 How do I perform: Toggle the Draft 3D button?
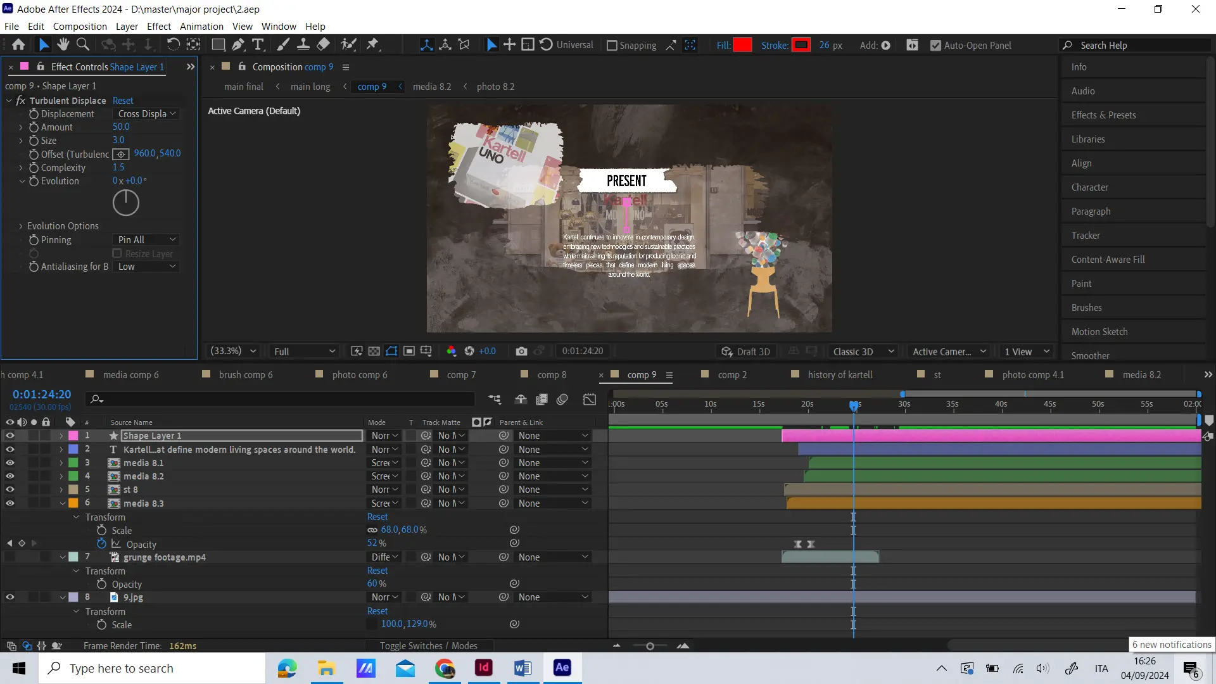(x=745, y=351)
